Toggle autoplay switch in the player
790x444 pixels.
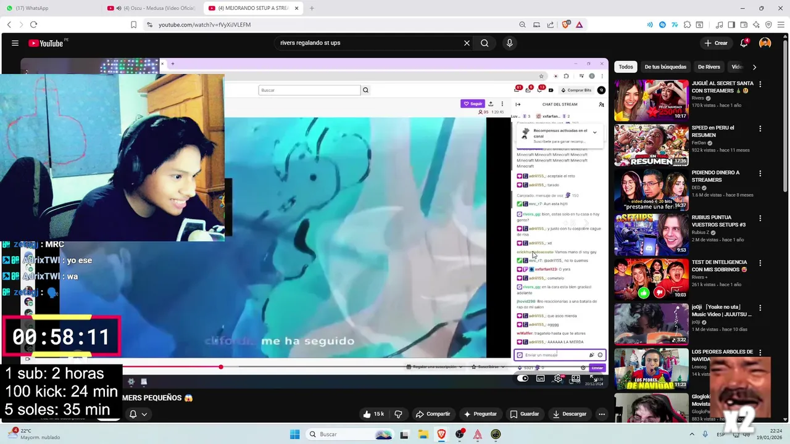click(x=523, y=379)
